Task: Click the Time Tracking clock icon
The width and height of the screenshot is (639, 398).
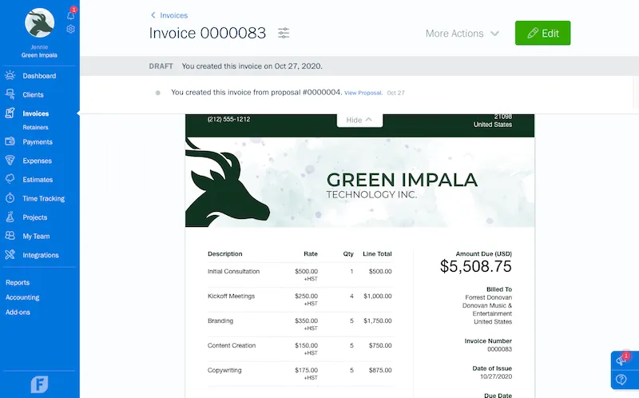Action: [10, 198]
